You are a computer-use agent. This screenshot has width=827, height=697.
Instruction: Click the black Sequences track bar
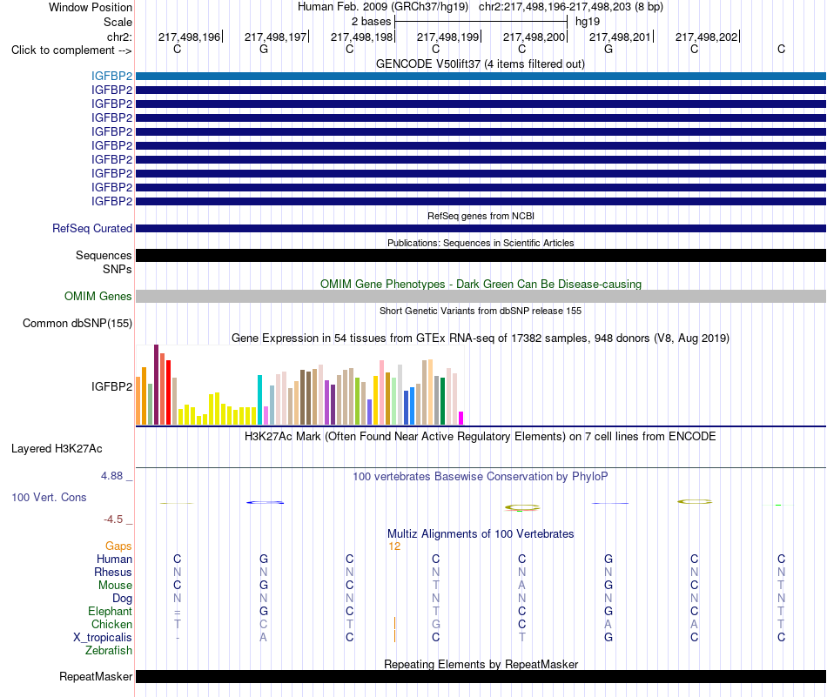click(x=481, y=255)
